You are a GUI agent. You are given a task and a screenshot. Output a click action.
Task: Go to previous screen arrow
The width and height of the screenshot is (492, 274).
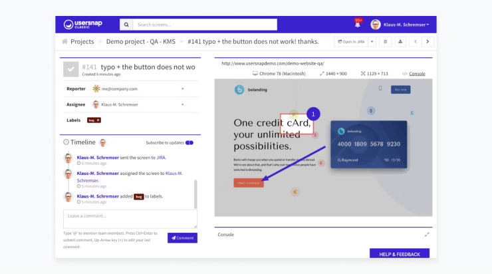pyautogui.click(x=416, y=41)
